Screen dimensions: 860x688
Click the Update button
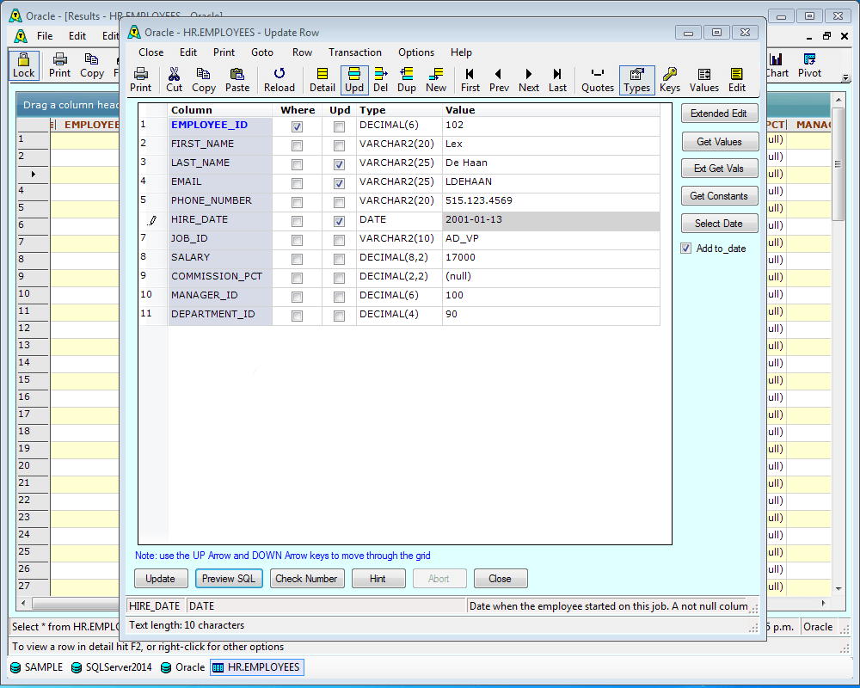click(161, 578)
